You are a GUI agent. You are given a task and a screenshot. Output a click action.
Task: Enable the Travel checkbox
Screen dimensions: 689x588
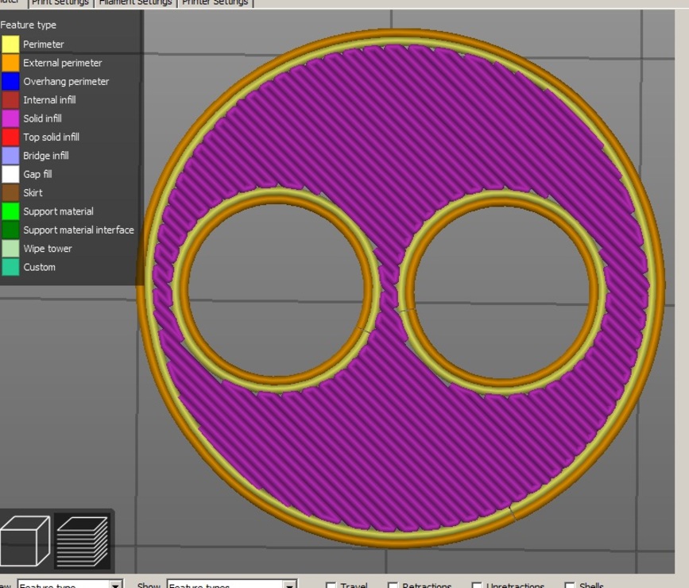tap(331, 585)
